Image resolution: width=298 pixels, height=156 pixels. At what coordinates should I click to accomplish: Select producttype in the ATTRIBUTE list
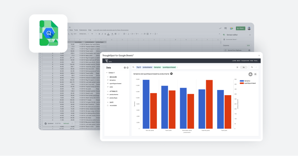[x=113, y=98]
